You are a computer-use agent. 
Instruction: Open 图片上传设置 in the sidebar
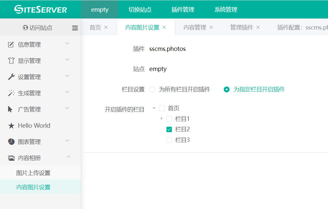click(x=33, y=173)
